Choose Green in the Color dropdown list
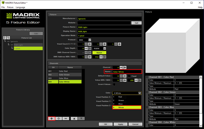Screen dimensions: 204x129 coord(127,100)
